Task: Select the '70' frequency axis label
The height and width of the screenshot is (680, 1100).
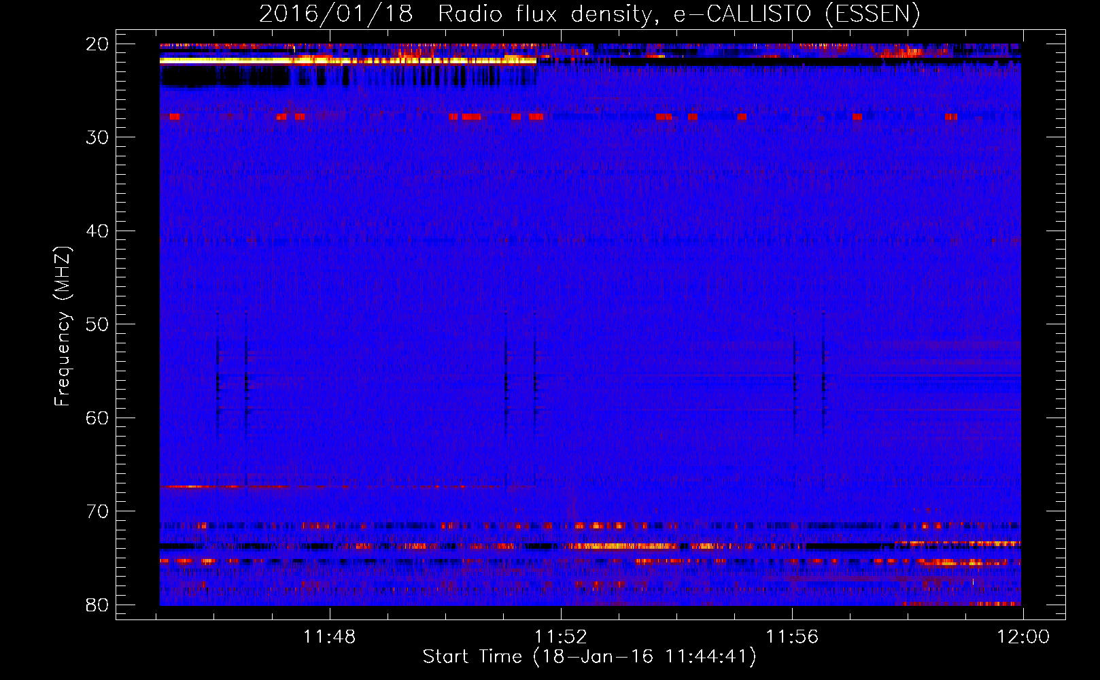Action: click(x=98, y=511)
